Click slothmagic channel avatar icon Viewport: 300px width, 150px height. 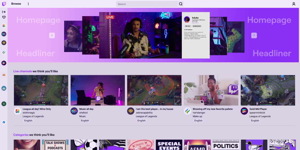click(x=17, y=111)
